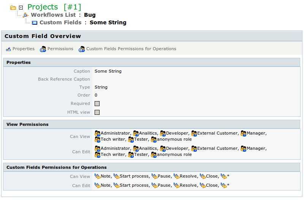Click the Note operation icon in Can View
The height and width of the screenshot is (200, 304).
[x=97, y=176]
